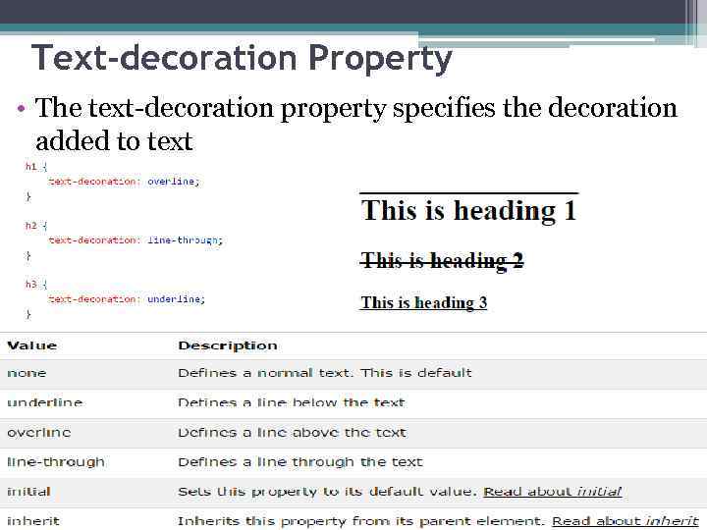Viewport: 707px width, 530px height.
Task: Select the 'Value' column header
Action: coord(32,345)
